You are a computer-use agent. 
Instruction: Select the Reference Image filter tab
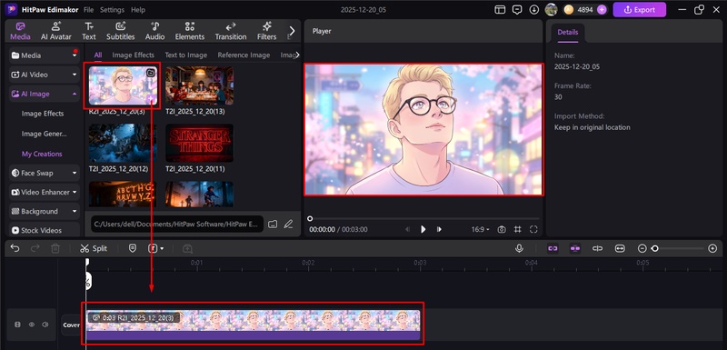pos(244,55)
